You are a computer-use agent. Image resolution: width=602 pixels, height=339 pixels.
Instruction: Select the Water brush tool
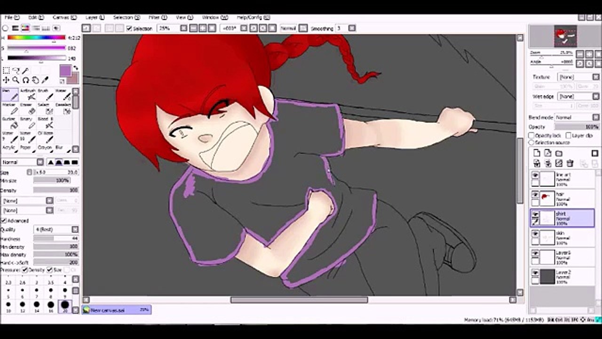[63, 95]
